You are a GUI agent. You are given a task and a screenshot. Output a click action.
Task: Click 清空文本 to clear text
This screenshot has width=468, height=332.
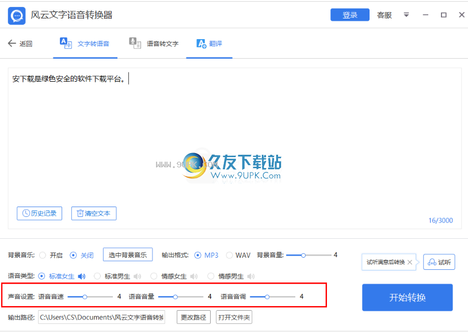(94, 213)
